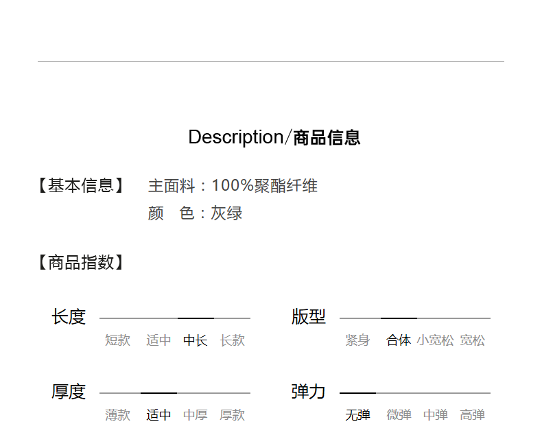Screen dimensions: 542x435
Task: Select the 紧身 fit option
Action: coord(357,340)
